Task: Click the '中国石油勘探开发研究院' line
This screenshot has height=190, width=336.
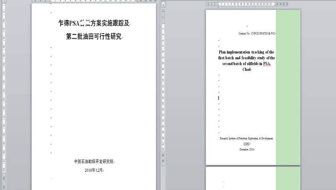Action: [94, 161]
